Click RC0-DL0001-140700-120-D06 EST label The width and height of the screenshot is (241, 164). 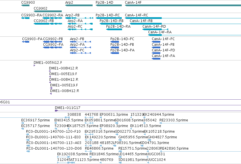click(x=54, y=148)
